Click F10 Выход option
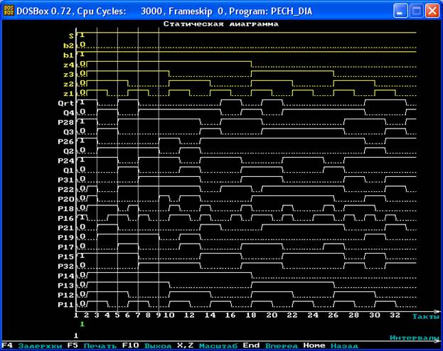Viewport: 443px width, 351px height. [146, 345]
